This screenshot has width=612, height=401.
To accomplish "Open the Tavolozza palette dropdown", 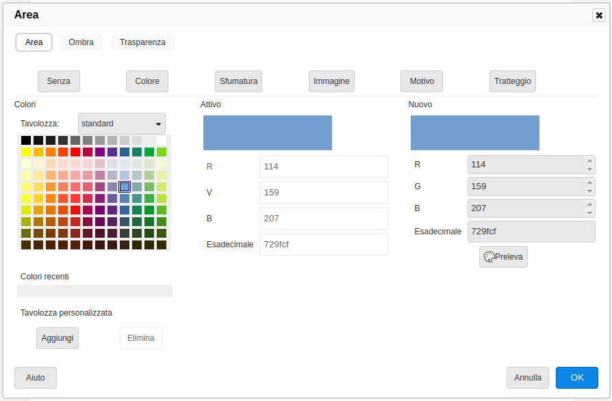I will (x=122, y=124).
